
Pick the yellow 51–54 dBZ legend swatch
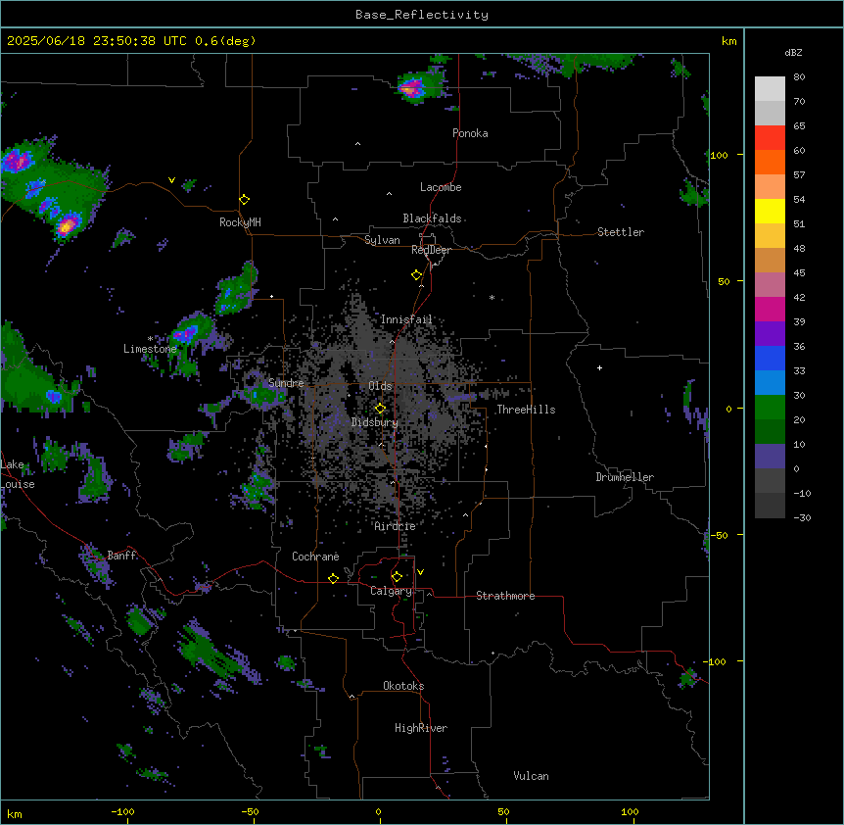pos(770,211)
